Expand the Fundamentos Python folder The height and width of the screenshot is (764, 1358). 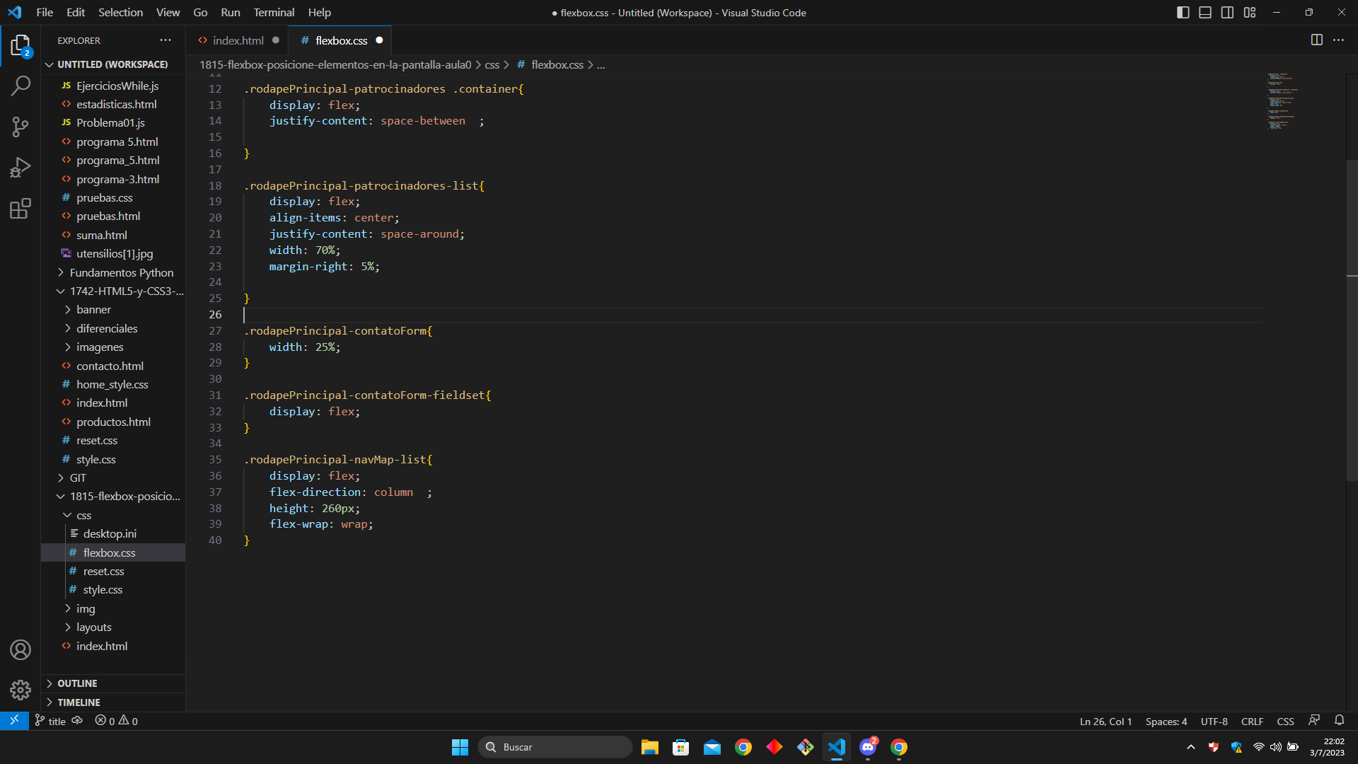point(113,272)
